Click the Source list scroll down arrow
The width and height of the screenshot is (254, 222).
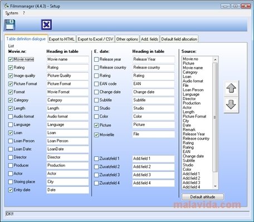[x=215, y=186]
